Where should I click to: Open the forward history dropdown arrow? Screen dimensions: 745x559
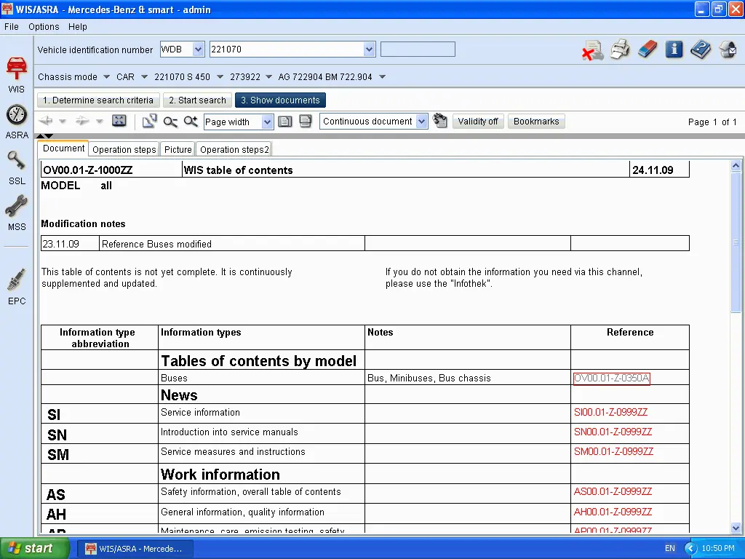99,122
